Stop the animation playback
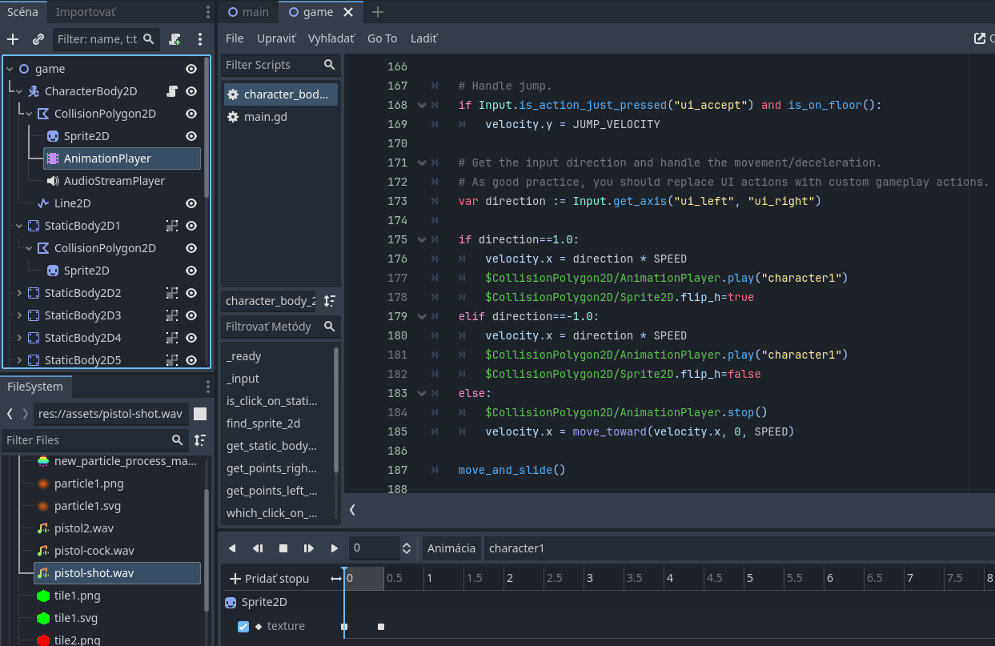 (x=283, y=548)
